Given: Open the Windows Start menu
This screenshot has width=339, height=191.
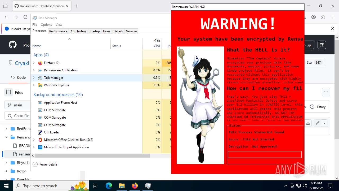Looking at the screenshot, I should click(6, 186).
